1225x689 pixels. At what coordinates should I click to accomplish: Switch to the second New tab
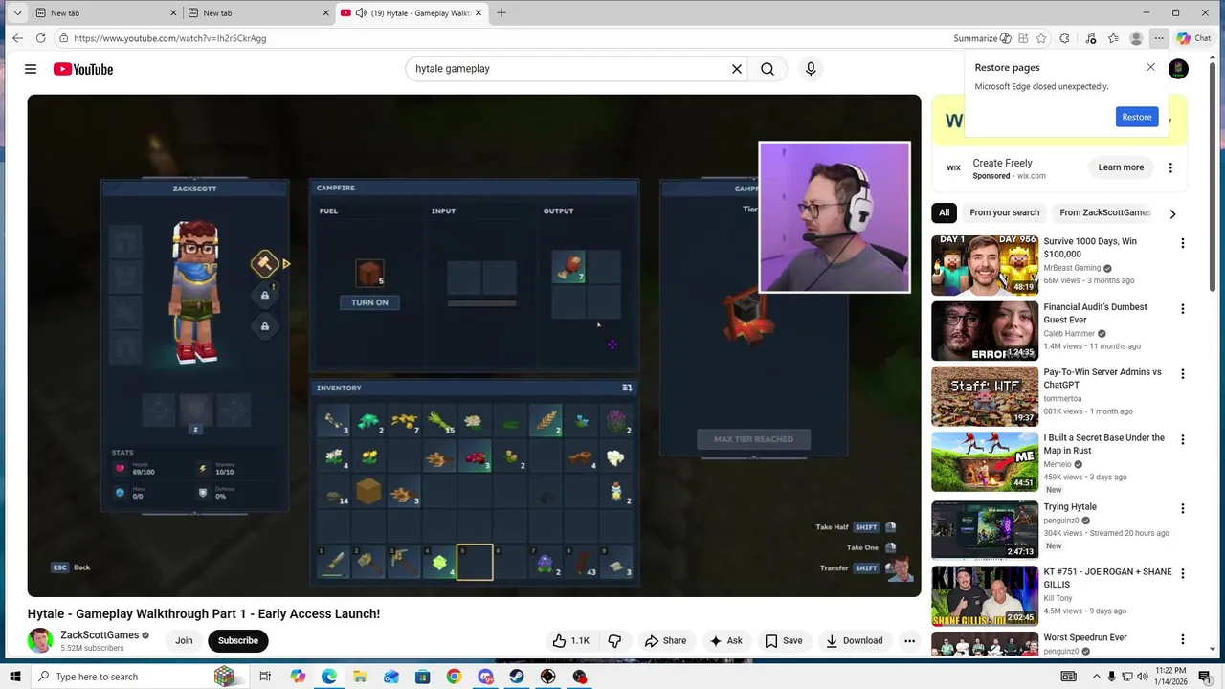pos(256,13)
